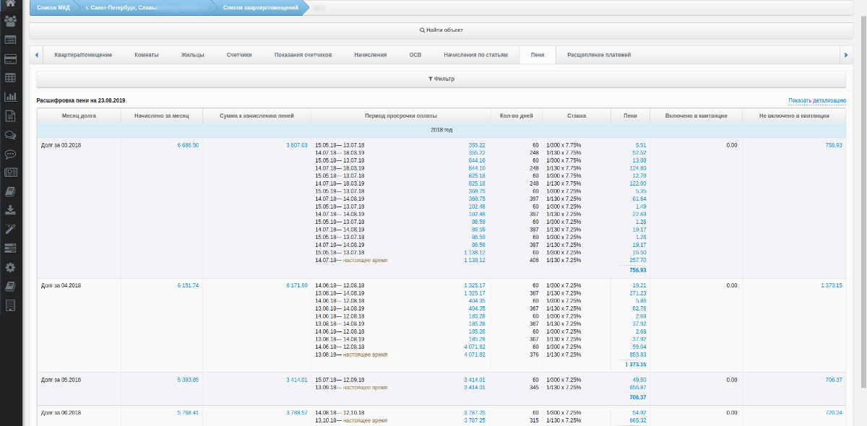Open the document page sidebar icon

click(x=10, y=116)
